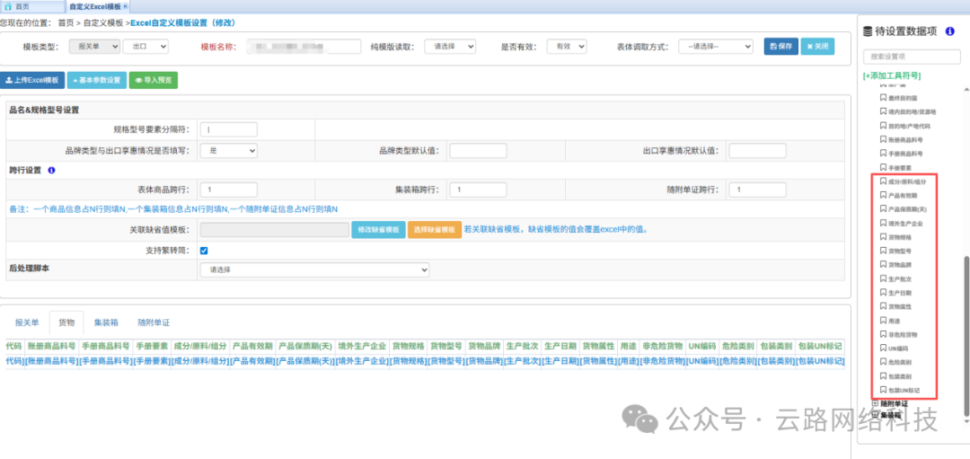Click the 集装箱跨行 input field
This screenshot has width=970, height=459.
pos(478,190)
